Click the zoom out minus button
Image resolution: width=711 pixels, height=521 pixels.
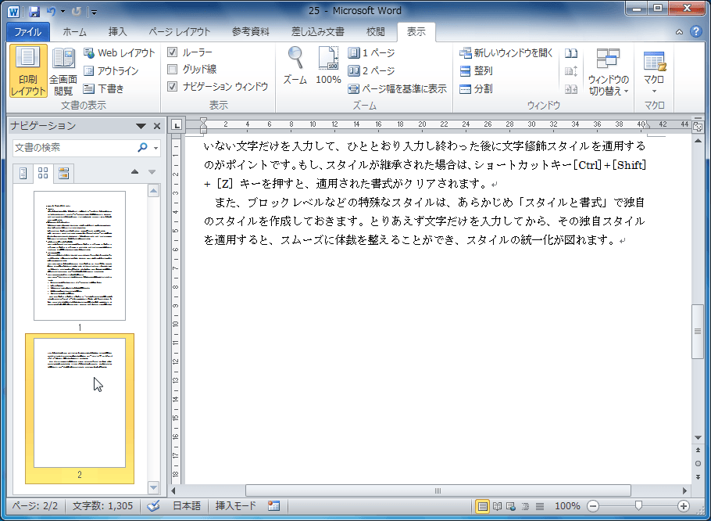[x=593, y=506]
